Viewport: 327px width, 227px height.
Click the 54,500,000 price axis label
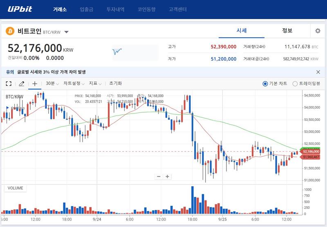tap(312, 96)
